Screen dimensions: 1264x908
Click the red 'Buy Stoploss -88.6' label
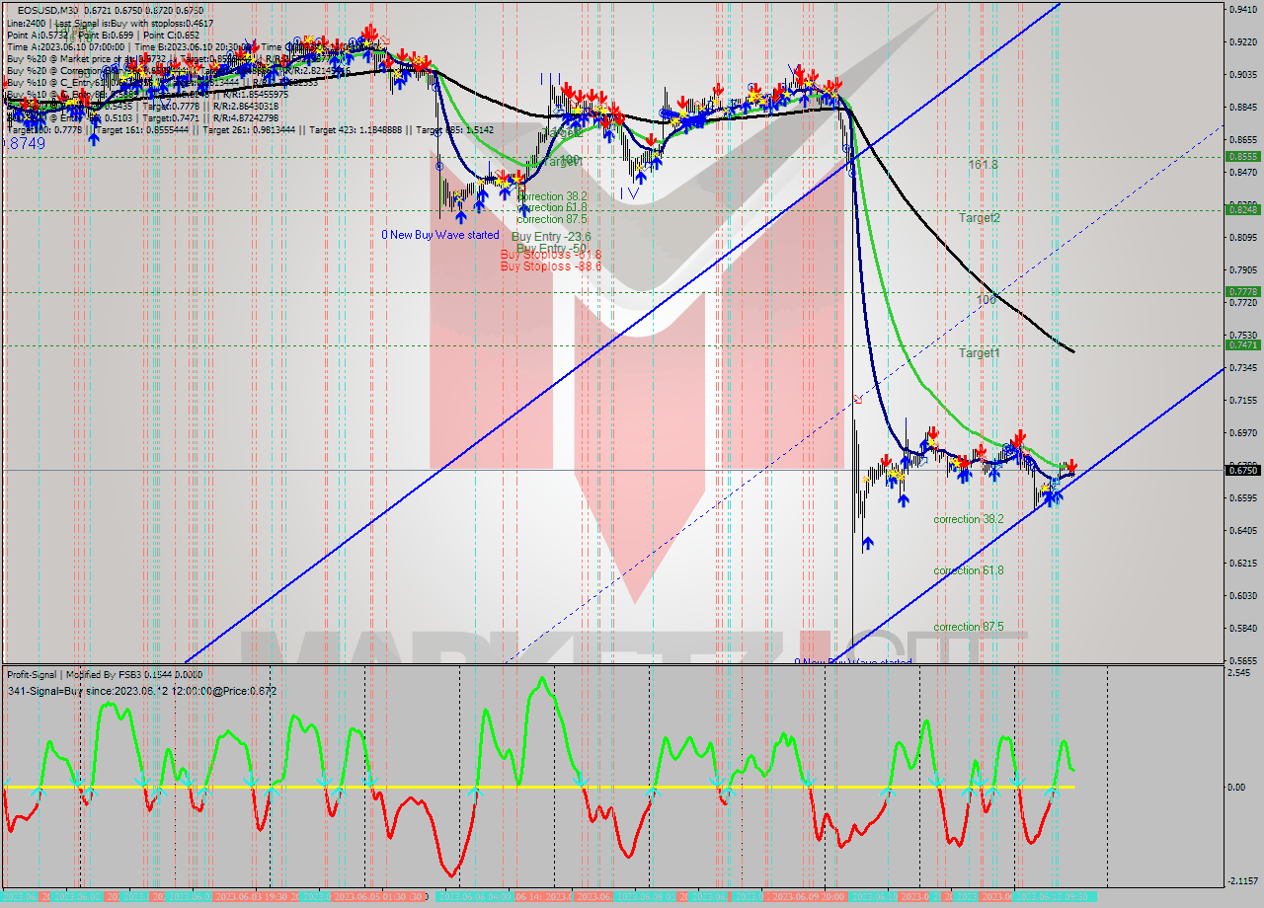click(550, 266)
